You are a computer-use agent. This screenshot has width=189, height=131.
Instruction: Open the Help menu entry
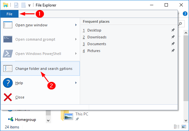[x=40, y=83]
